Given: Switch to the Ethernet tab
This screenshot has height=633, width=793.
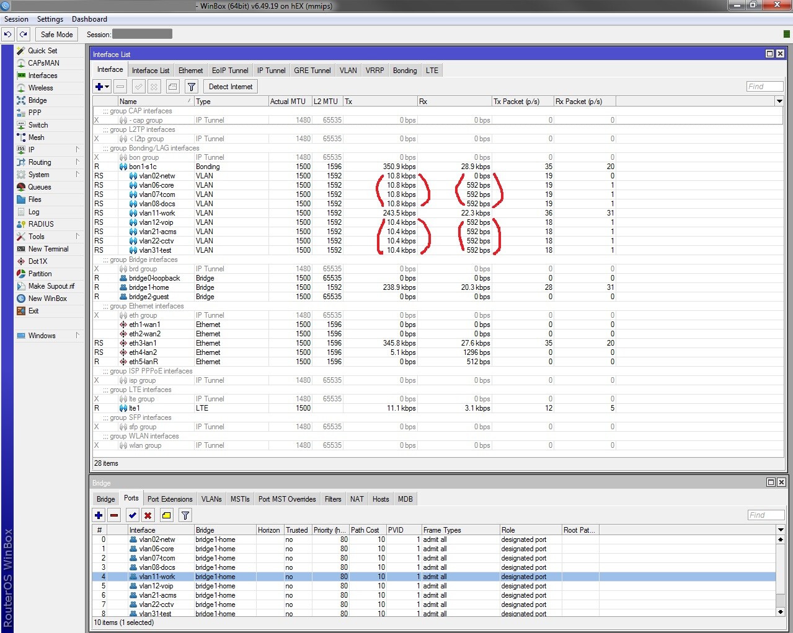Looking at the screenshot, I should click(191, 71).
